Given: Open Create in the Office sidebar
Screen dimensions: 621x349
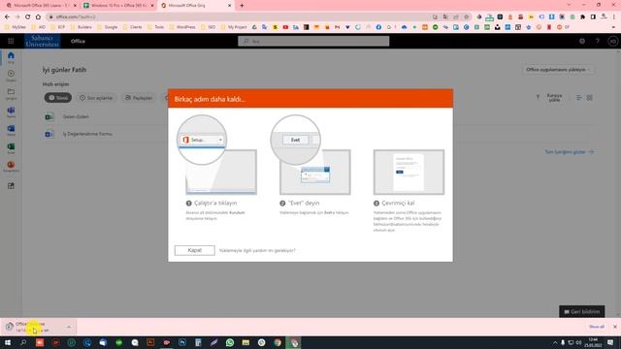Looking at the screenshot, I should pyautogui.click(x=11, y=76).
